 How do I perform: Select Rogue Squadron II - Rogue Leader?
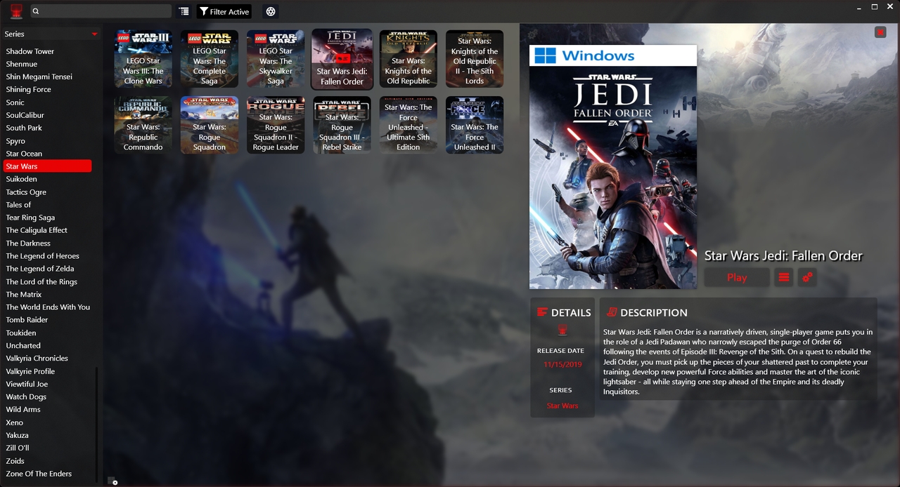pos(276,125)
